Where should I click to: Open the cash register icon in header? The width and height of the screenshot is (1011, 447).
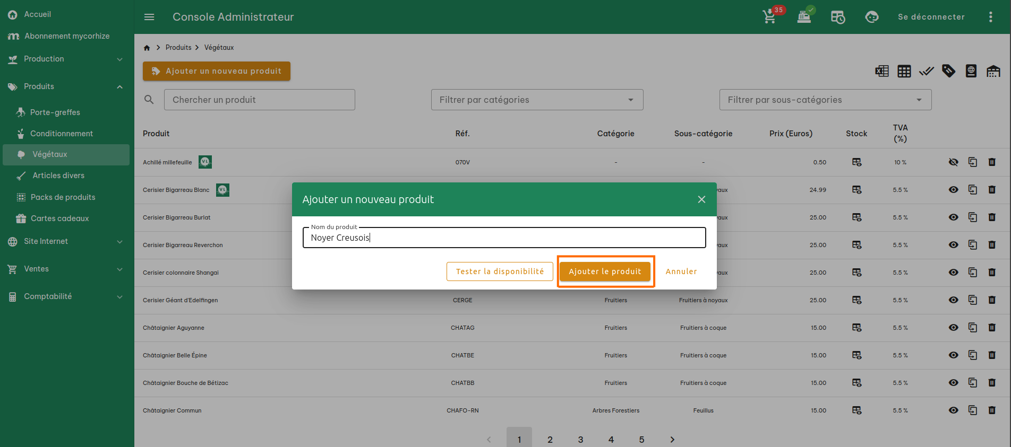coord(804,17)
